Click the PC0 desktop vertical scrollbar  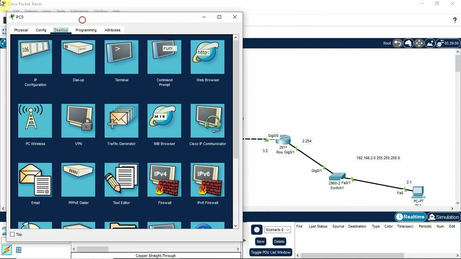(236, 99)
